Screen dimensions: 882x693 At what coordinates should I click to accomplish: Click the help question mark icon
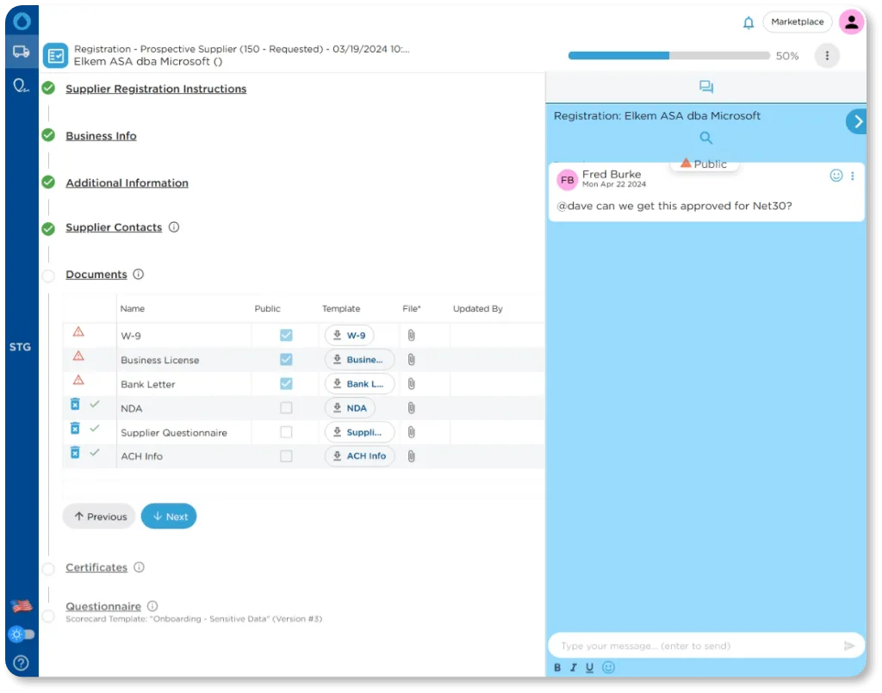pos(21,663)
